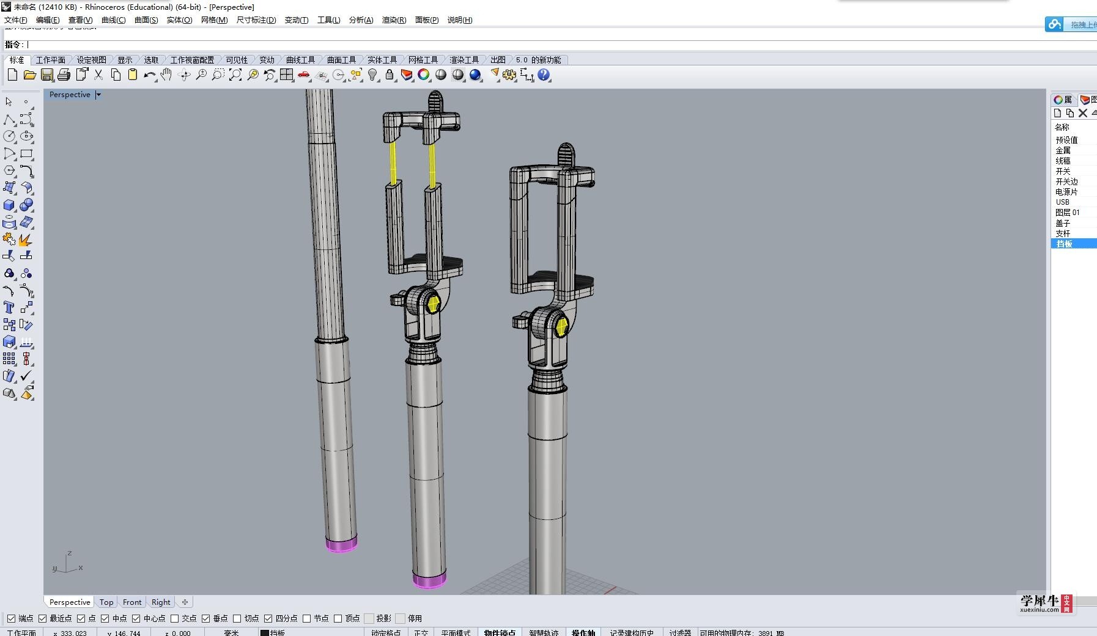Select the Text tool T icon
This screenshot has width=1097, height=636.
(9, 307)
